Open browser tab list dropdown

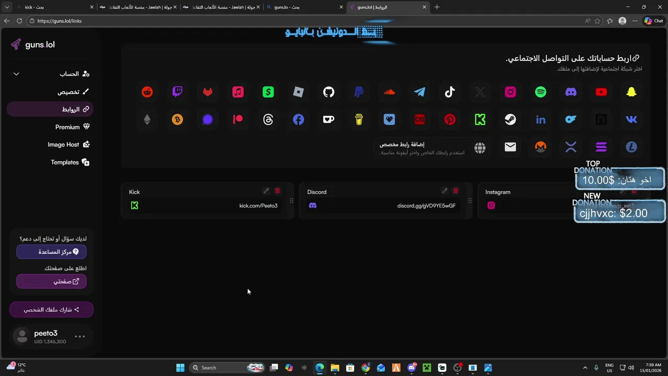point(7,7)
